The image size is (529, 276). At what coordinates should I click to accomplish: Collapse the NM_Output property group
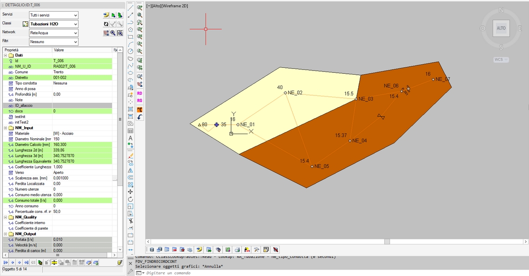click(5, 234)
